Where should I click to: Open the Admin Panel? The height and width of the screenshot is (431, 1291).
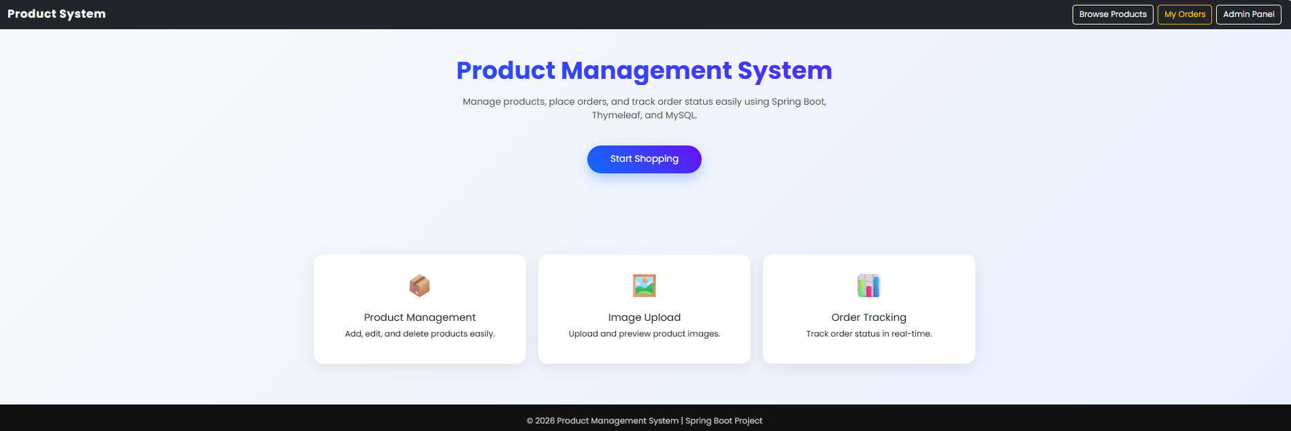(x=1248, y=14)
